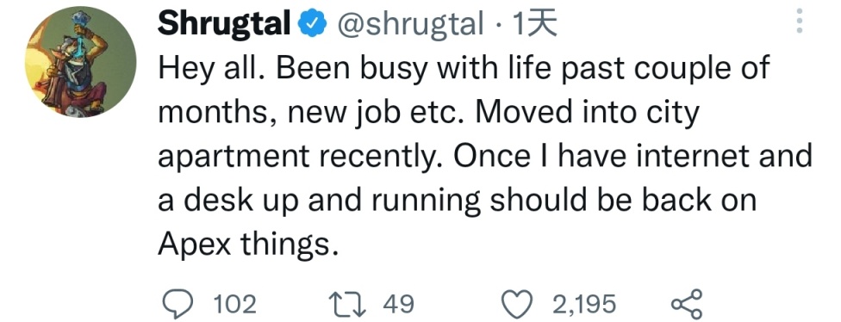The height and width of the screenshot is (322, 841).
Task: Click the 'Apex things.' text line
Action: (249, 245)
